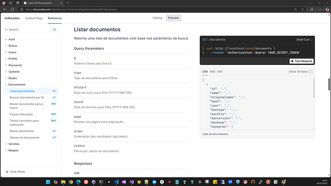Click the browser back arrow
The image size is (331, 186).
click(x=5, y=9)
